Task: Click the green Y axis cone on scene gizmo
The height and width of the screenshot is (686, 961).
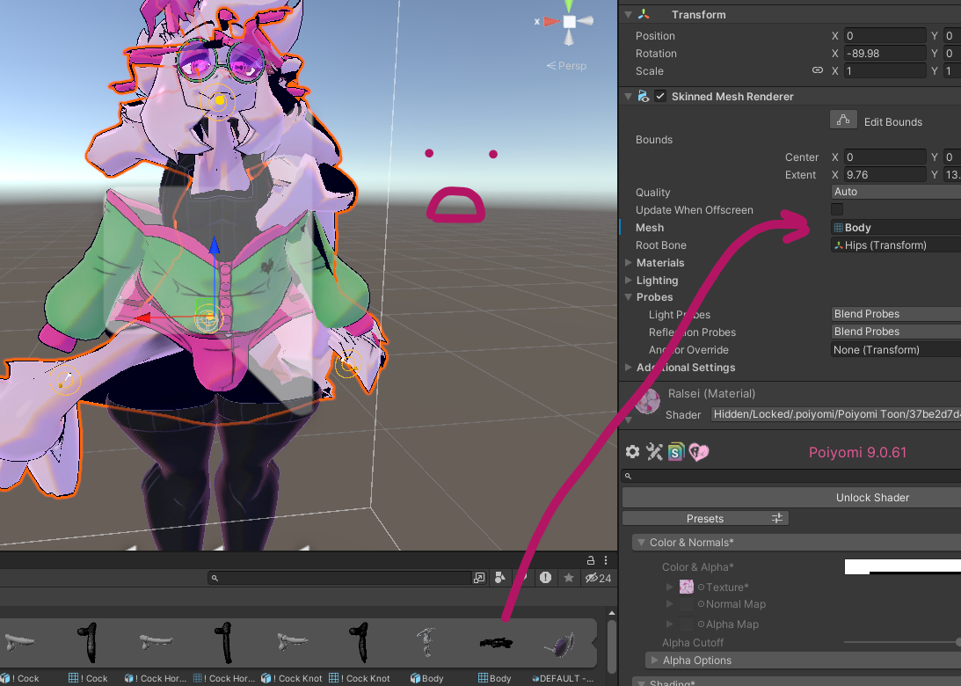Action: point(570,6)
